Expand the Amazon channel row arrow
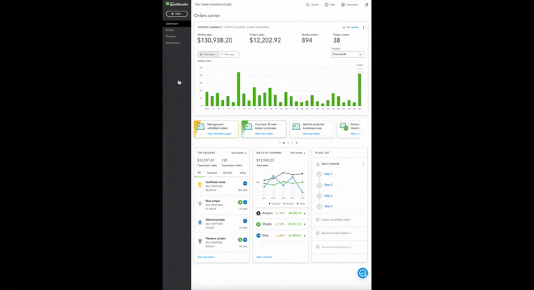Viewport: 534px width, 290px height. click(x=305, y=213)
